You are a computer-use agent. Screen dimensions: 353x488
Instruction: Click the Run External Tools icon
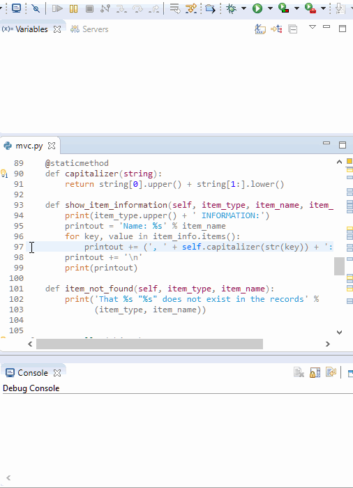310,8
